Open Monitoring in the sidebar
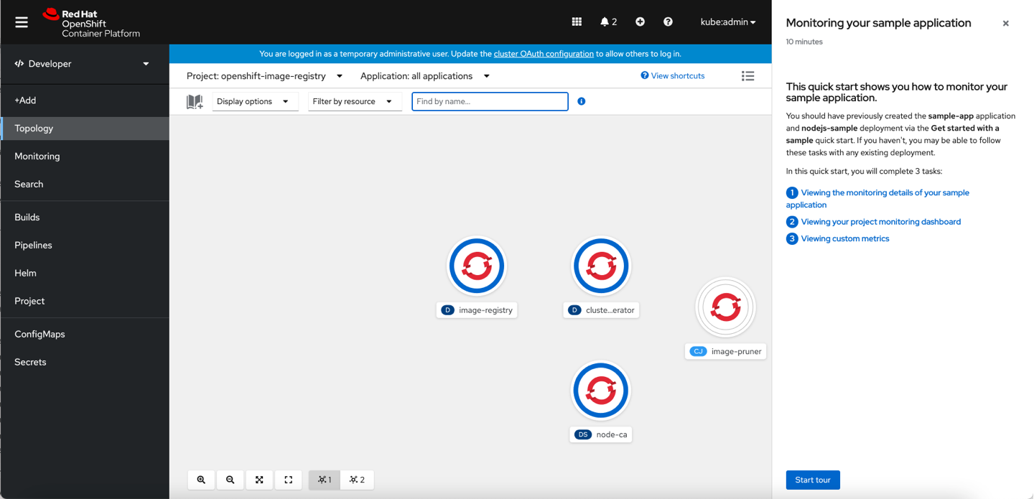Screen dimensions: 1034x499 coord(85,157)
